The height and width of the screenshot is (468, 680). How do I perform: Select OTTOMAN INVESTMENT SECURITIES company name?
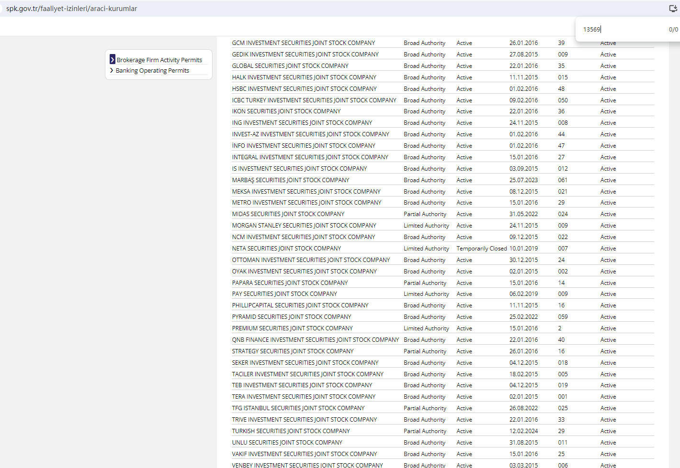coord(311,260)
